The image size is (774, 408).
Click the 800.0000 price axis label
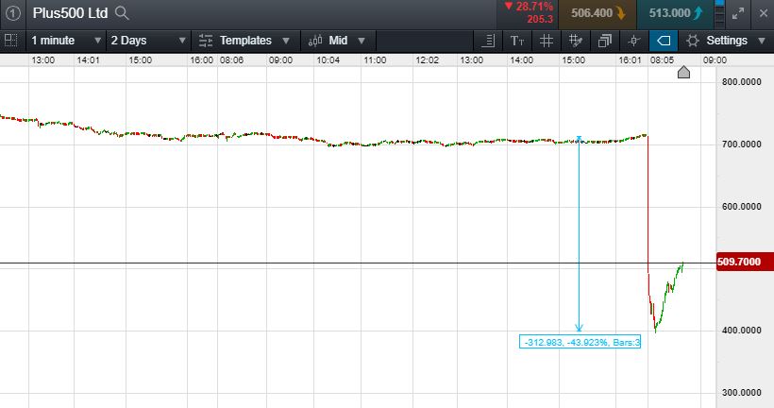tap(741, 82)
